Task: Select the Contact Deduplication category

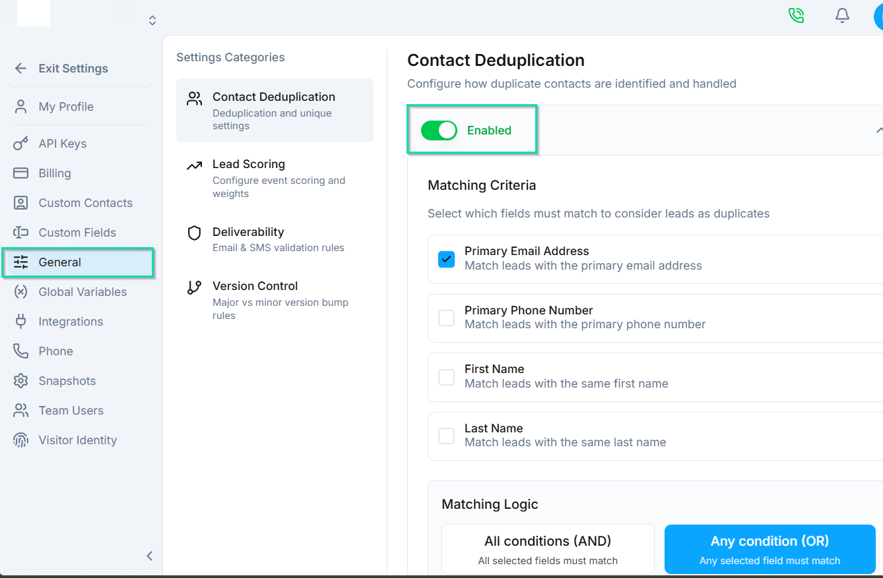Action: pyautogui.click(x=275, y=111)
